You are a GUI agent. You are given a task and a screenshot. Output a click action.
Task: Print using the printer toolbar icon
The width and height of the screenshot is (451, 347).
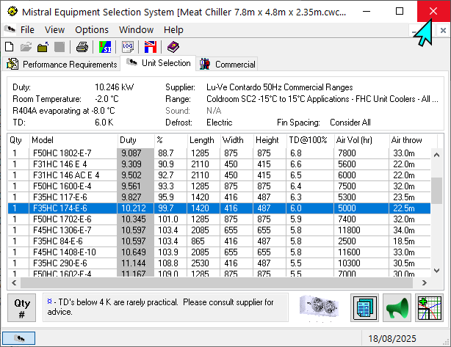click(x=82, y=47)
